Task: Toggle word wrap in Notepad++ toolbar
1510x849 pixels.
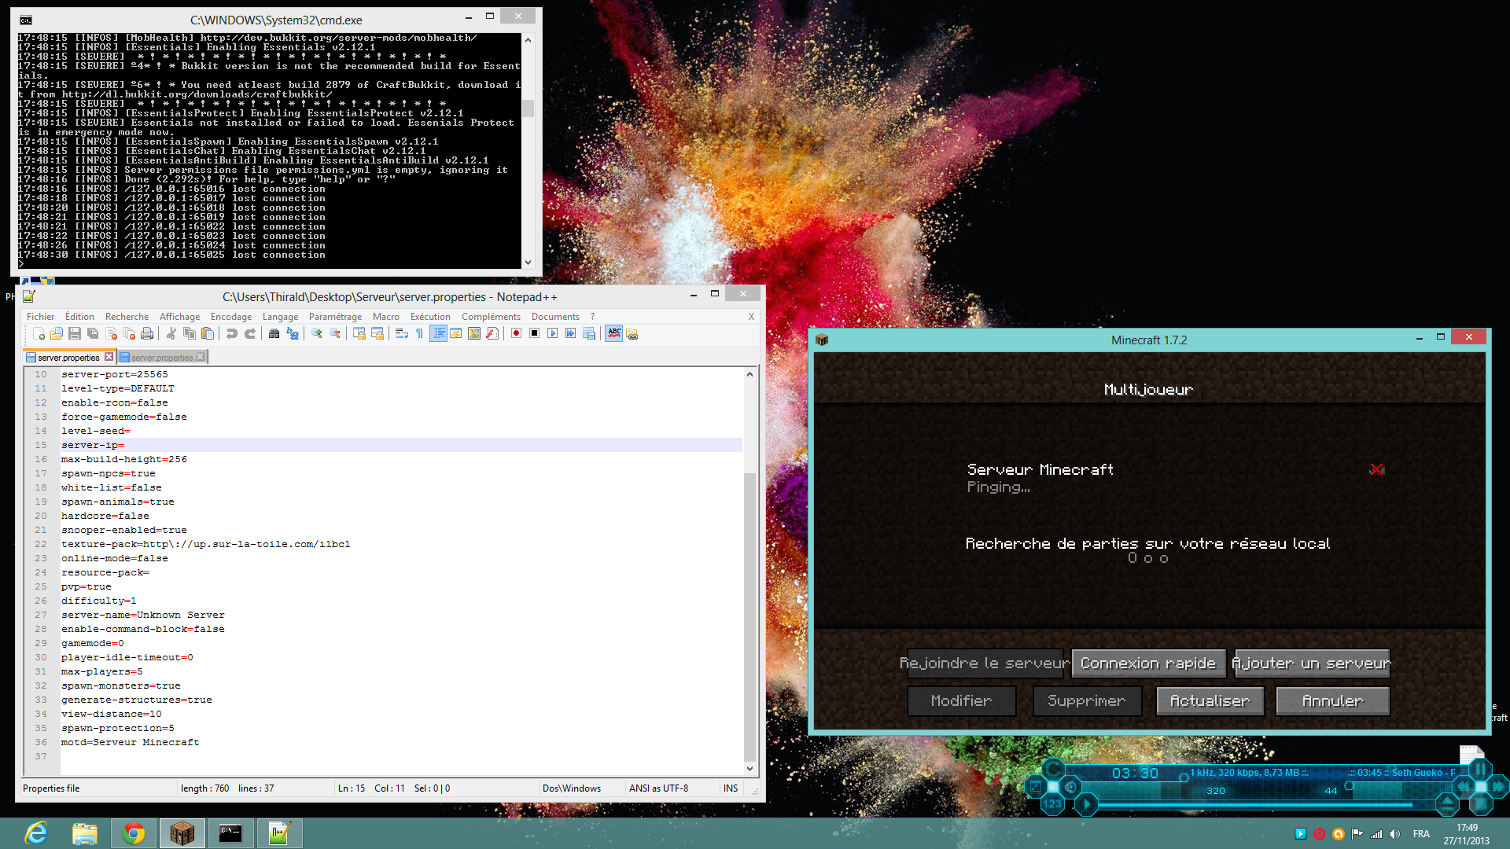Action: [x=402, y=333]
